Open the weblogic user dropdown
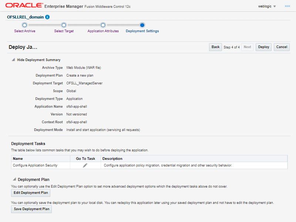The width and height of the screenshot is (296, 222). tap(267, 6)
